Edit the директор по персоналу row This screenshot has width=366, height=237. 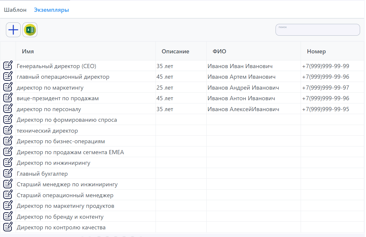[8, 108]
